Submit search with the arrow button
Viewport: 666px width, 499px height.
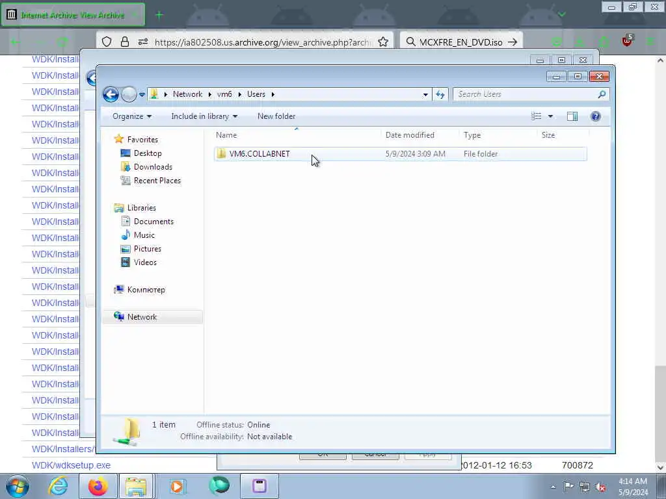tap(513, 42)
